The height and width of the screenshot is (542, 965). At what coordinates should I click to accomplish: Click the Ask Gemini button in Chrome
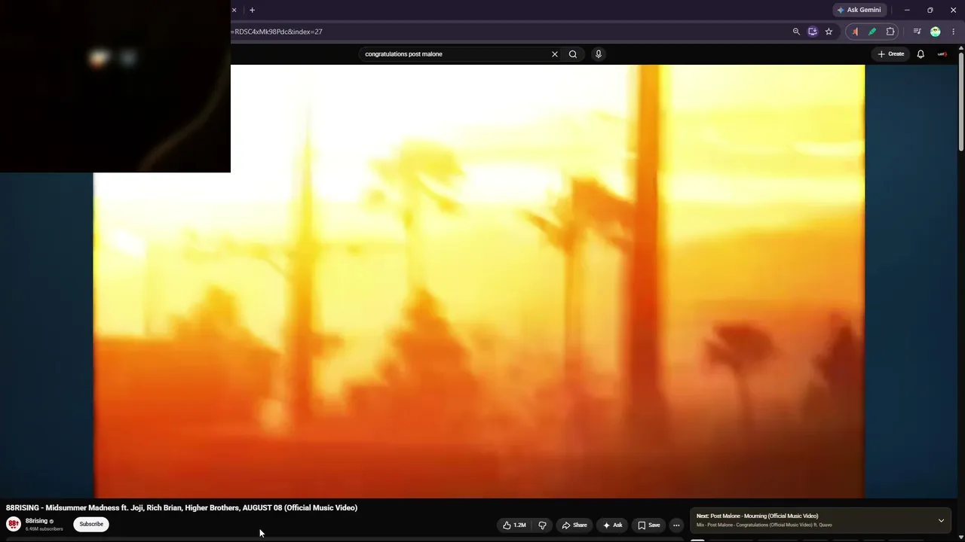click(x=858, y=10)
